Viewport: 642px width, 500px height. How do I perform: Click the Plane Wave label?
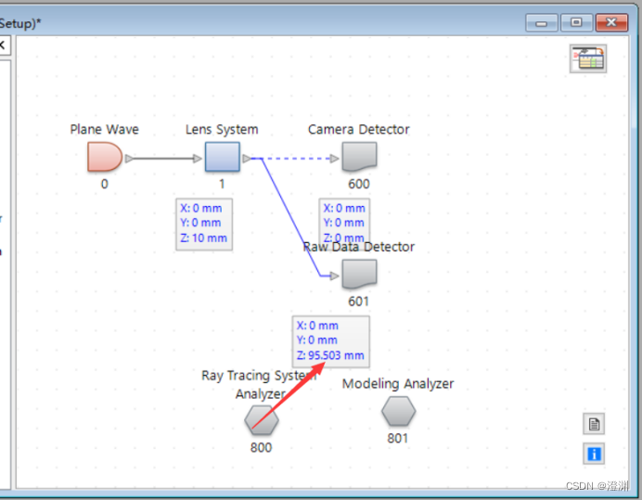pyautogui.click(x=105, y=129)
